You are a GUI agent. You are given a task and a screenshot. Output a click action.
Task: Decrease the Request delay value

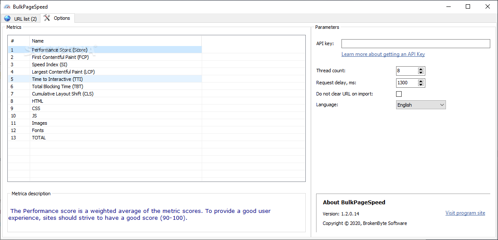coord(421,85)
